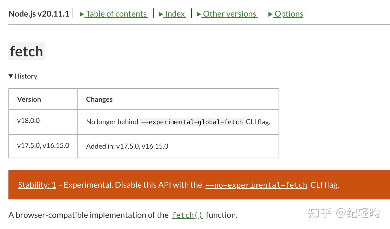Click the orange Stability warning banner
Image resolution: width=390 pixels, height=229 pixels.
[195, 185]
